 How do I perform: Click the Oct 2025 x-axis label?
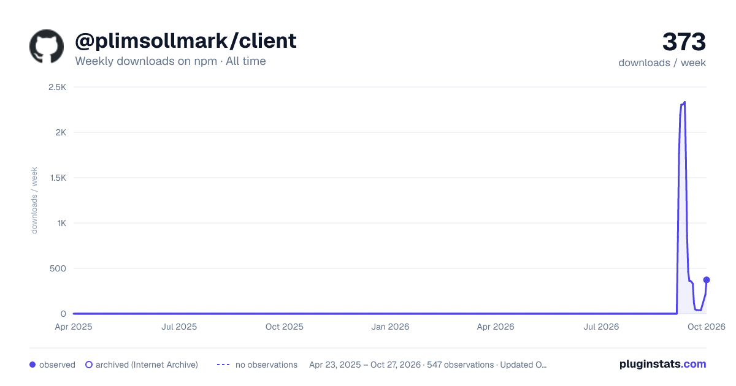point(285,327)
